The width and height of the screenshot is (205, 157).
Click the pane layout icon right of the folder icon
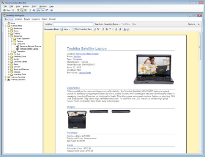(25, 10)
